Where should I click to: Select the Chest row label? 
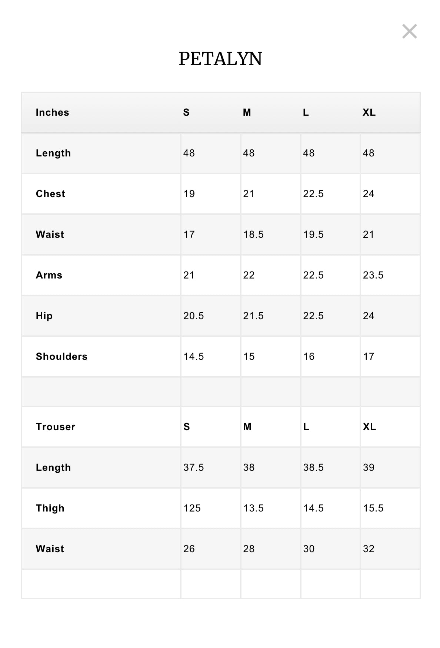click(50, 194)
